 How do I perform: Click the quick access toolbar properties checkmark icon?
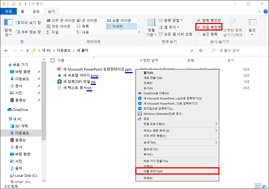click(x=13, y=4)
